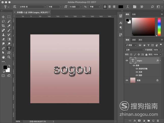Pick a color in the color field
Screen dimensions: 164x123
pyautogui.click(x=143, y=27)
